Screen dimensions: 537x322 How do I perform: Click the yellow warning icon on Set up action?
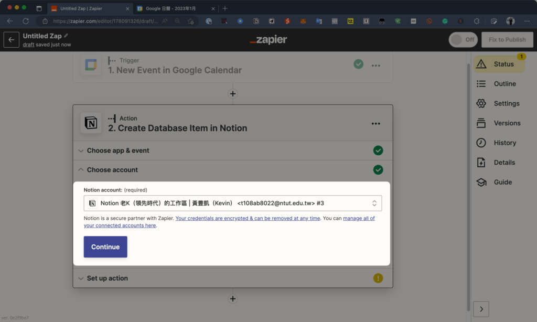click(378, 278)
